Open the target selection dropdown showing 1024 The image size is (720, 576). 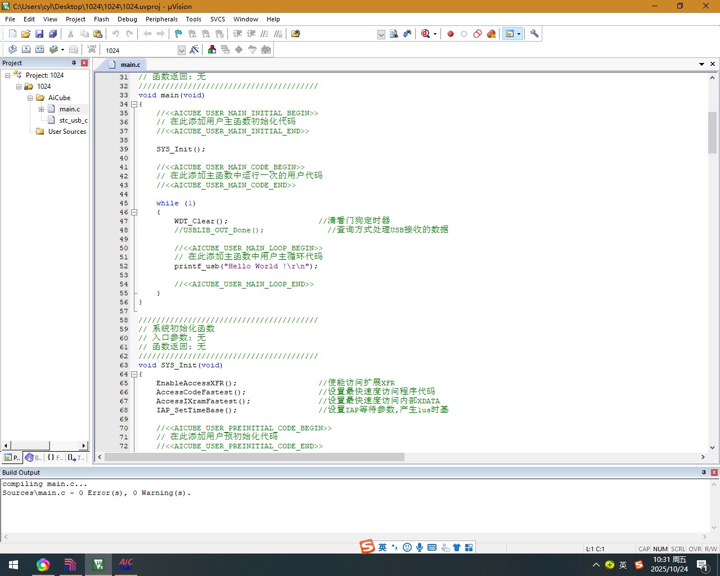point(181,50)
